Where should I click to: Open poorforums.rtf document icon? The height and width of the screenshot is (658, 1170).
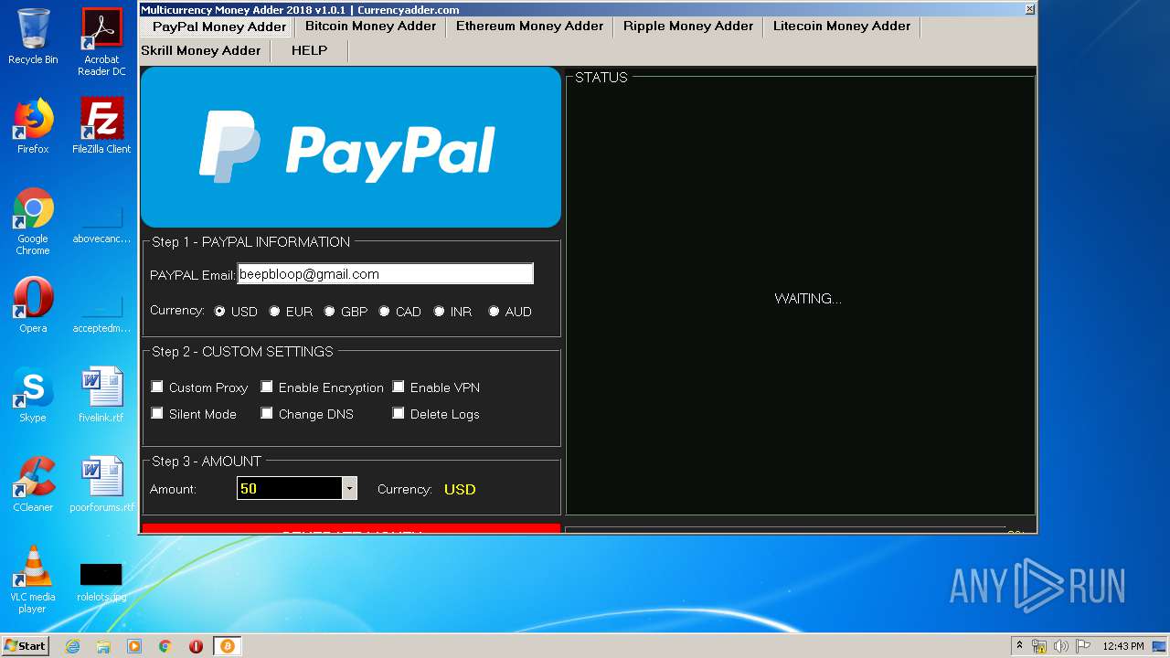point(101,484)
